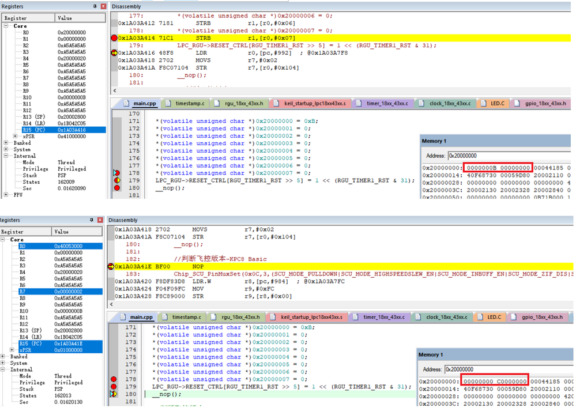Screen dimensions: 576x408
Task: Expand the Banked registers group in upper window
Action: pos(6,143)
